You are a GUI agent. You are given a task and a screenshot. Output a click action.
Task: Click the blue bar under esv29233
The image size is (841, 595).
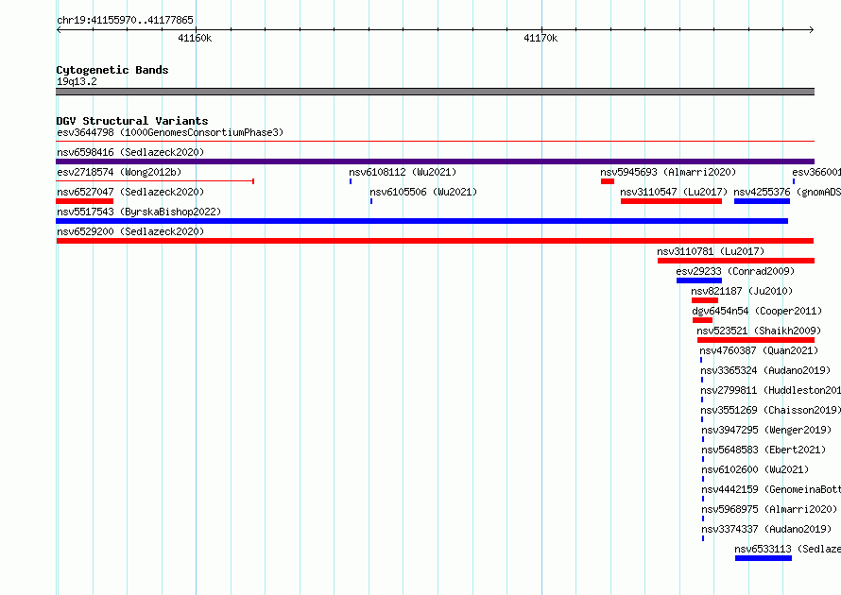click(699, 280)
